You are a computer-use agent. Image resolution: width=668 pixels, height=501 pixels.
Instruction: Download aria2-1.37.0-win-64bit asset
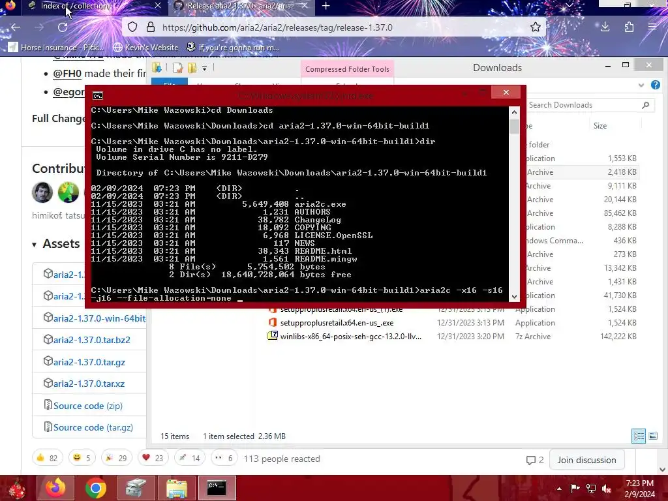[99, 318]
